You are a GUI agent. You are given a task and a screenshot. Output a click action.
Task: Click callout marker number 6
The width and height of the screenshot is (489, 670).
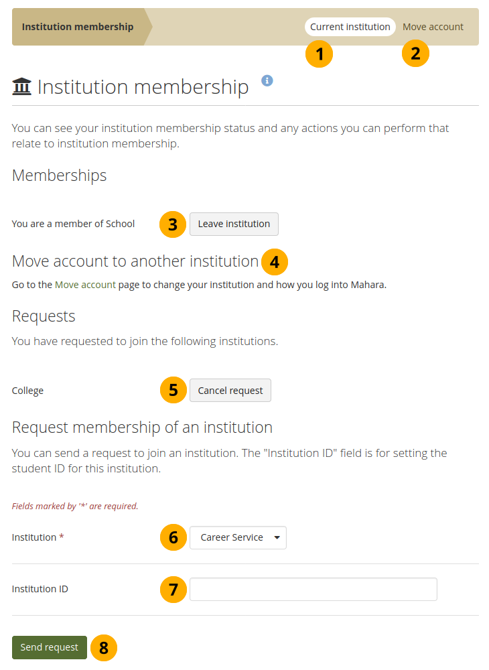(x=173, y=537)
